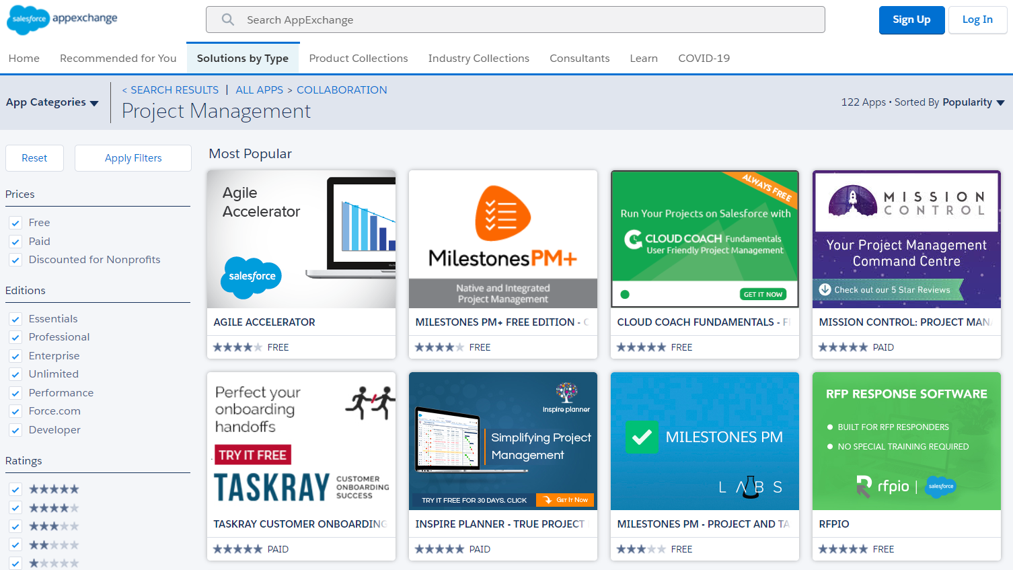The image size is (1013, 570).
Task: Uncheck the Free price filter
Action: [x=15, y=222]
